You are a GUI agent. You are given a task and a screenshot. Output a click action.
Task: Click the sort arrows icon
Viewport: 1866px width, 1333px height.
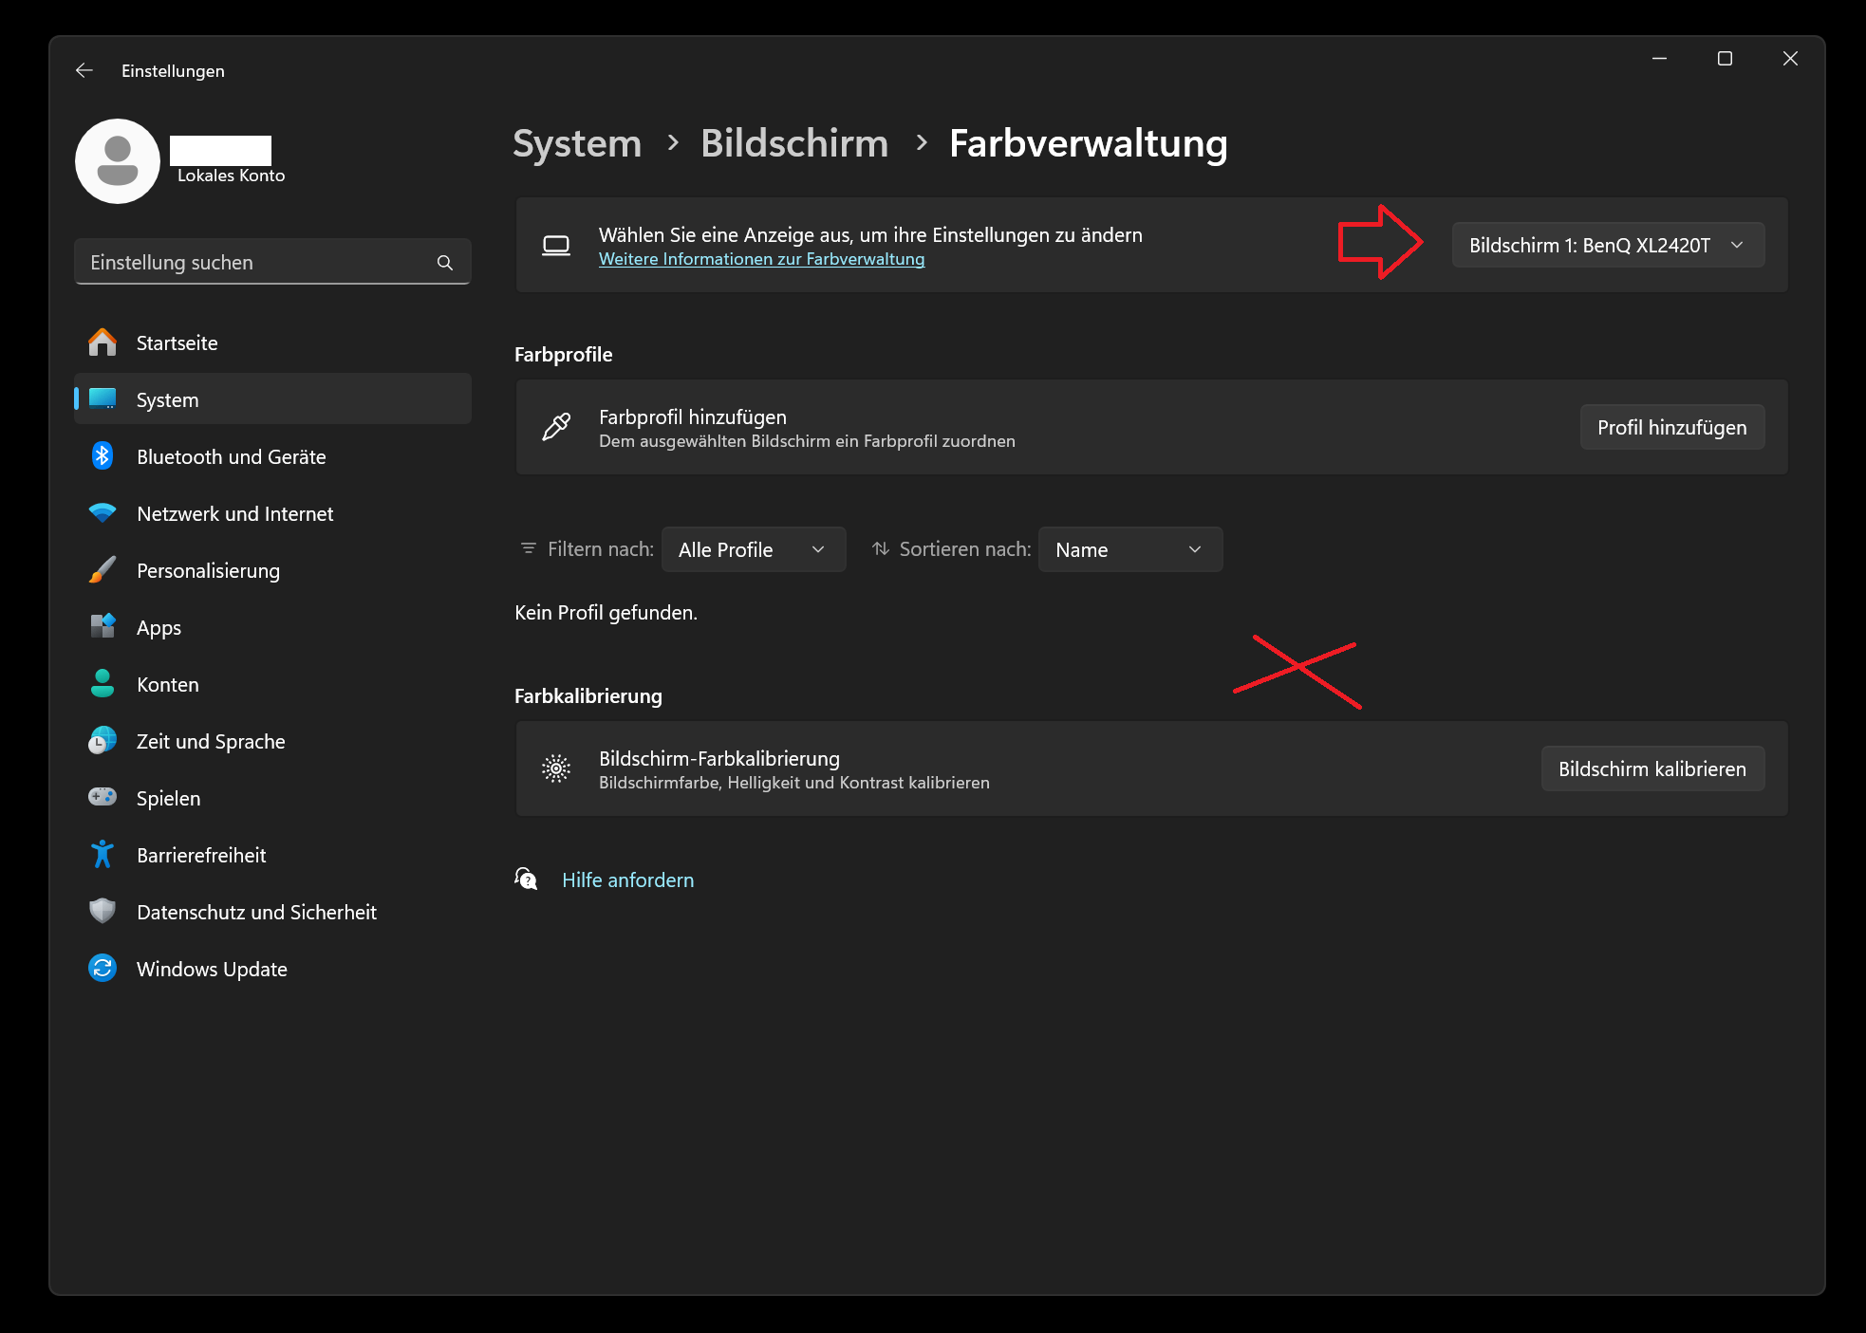(881, 548)
